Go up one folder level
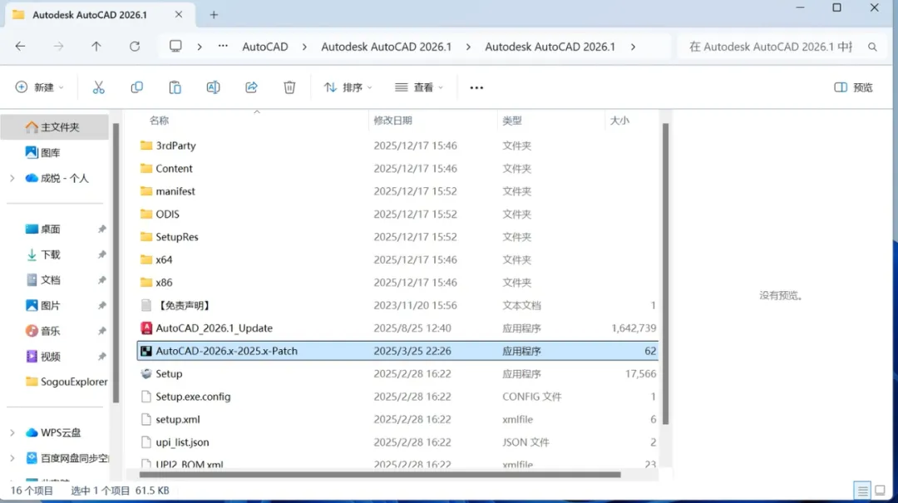The image size is (898, 503). coord(96,47)
